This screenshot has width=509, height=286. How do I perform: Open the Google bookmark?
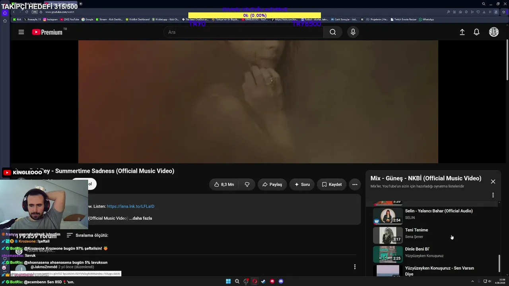[x=87, y=19]
